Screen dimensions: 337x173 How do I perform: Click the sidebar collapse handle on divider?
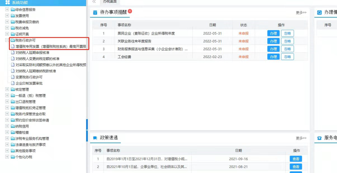tap(87, 130)
